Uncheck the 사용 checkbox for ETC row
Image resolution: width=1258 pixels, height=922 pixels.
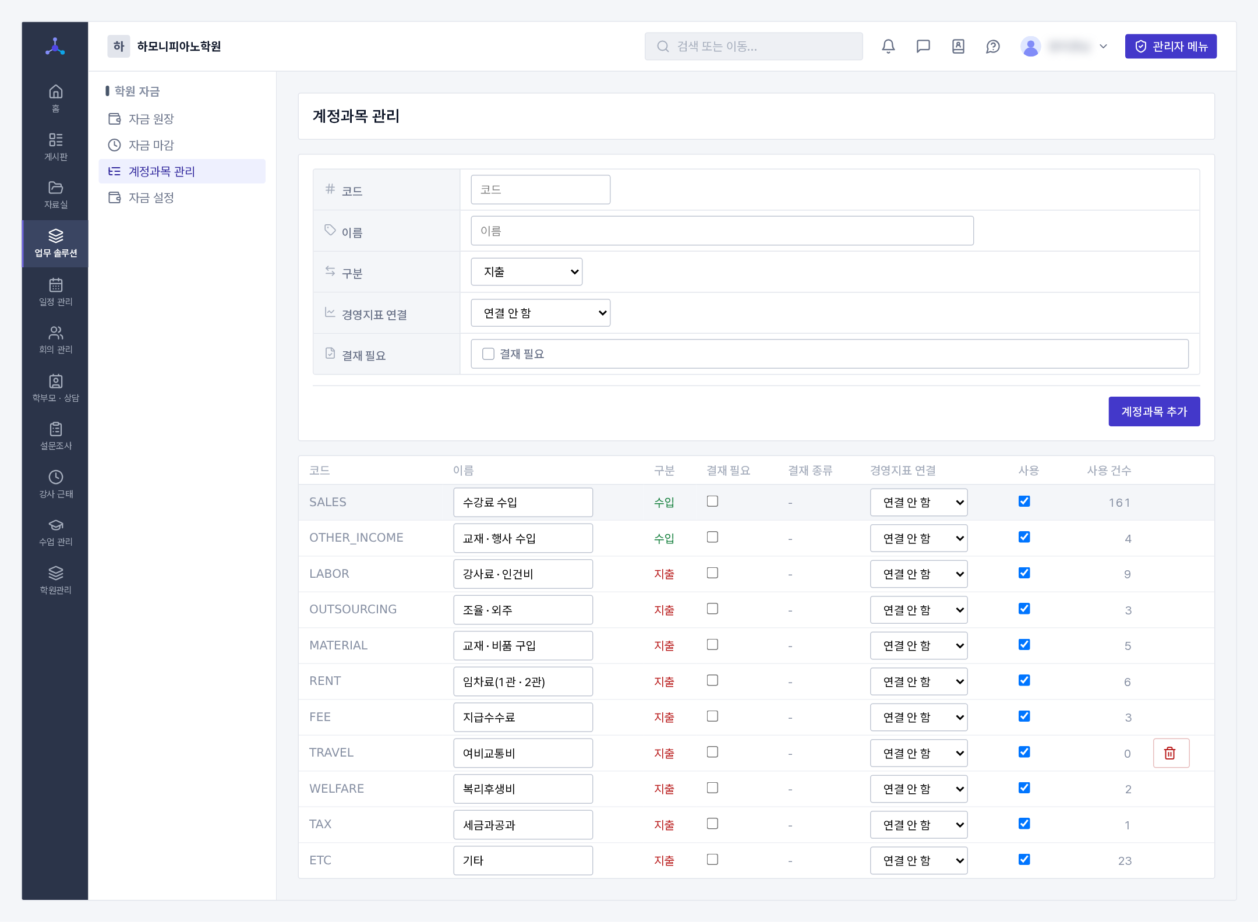pyautogui.click(x=1024, y=860)
